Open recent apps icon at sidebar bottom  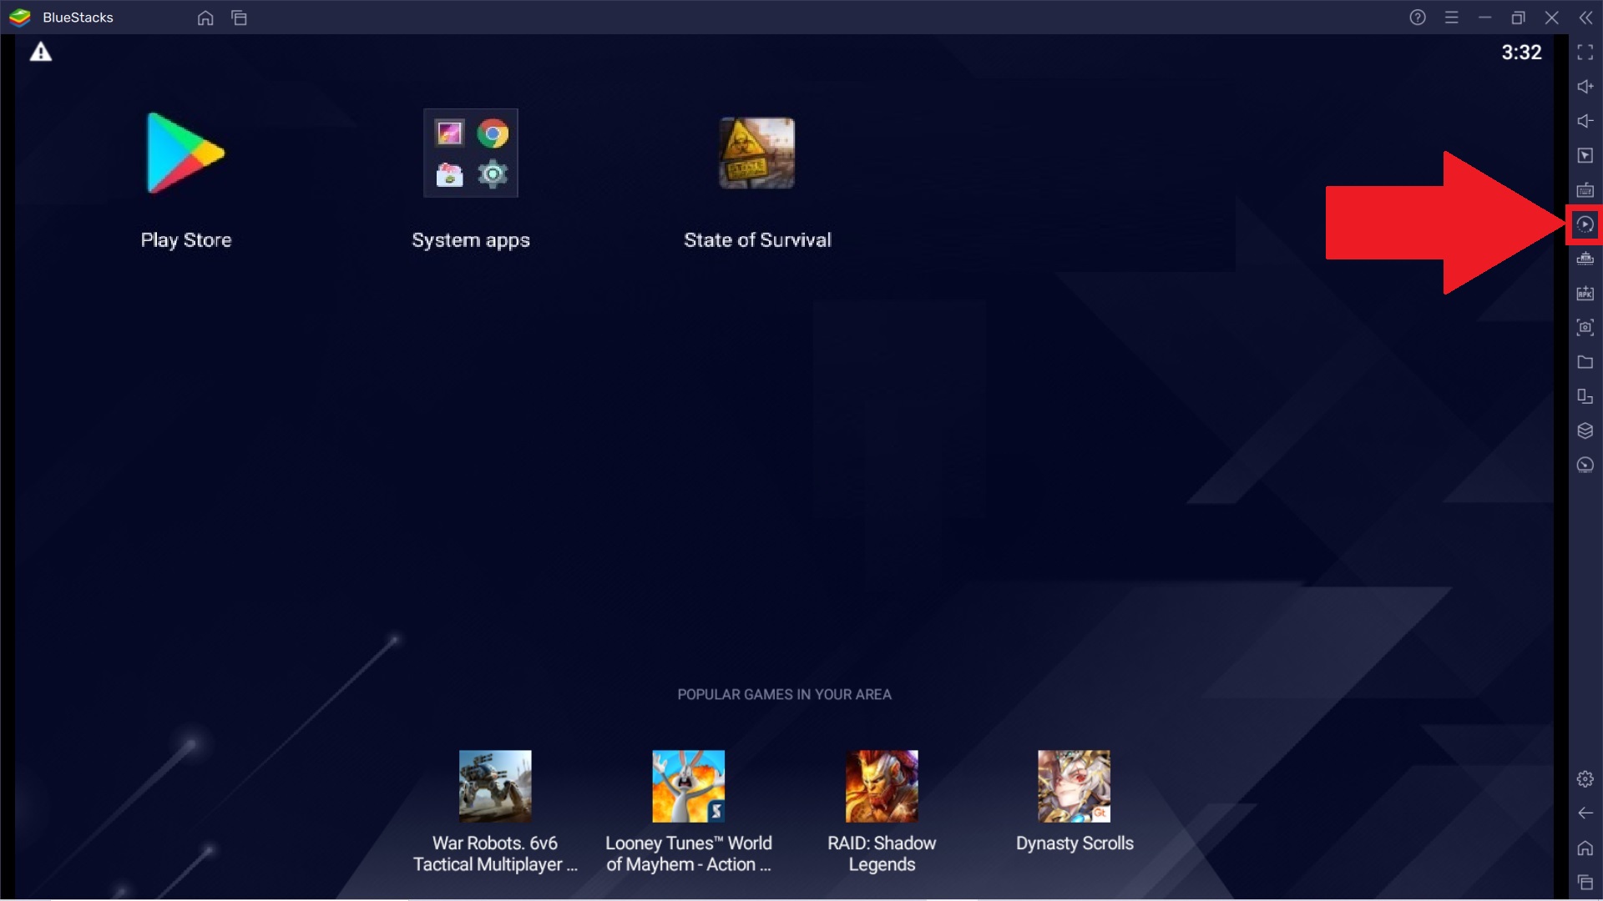(1585, 883)
